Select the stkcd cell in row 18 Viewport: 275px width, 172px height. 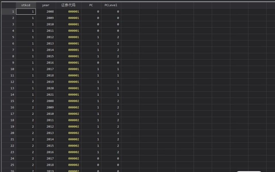(x=26, y=120)
